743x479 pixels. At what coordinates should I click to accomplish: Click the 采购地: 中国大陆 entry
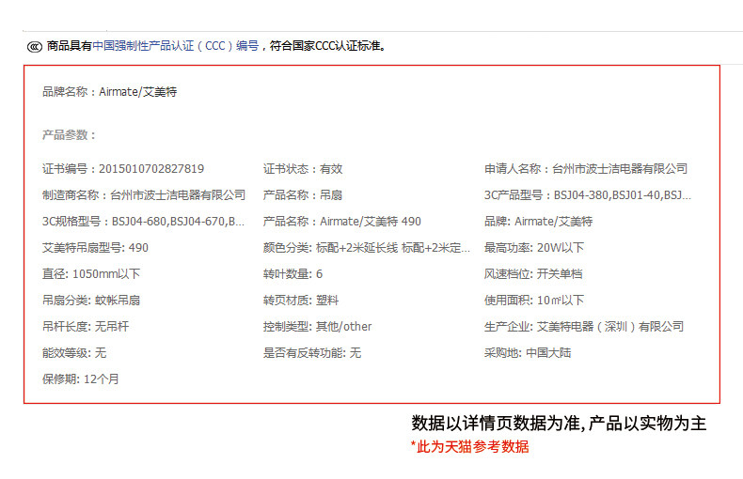point(528,352)
